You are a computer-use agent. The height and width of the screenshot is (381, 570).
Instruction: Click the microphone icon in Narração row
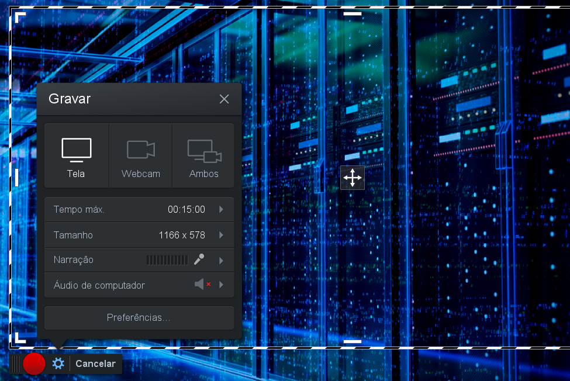coord(199,259)
